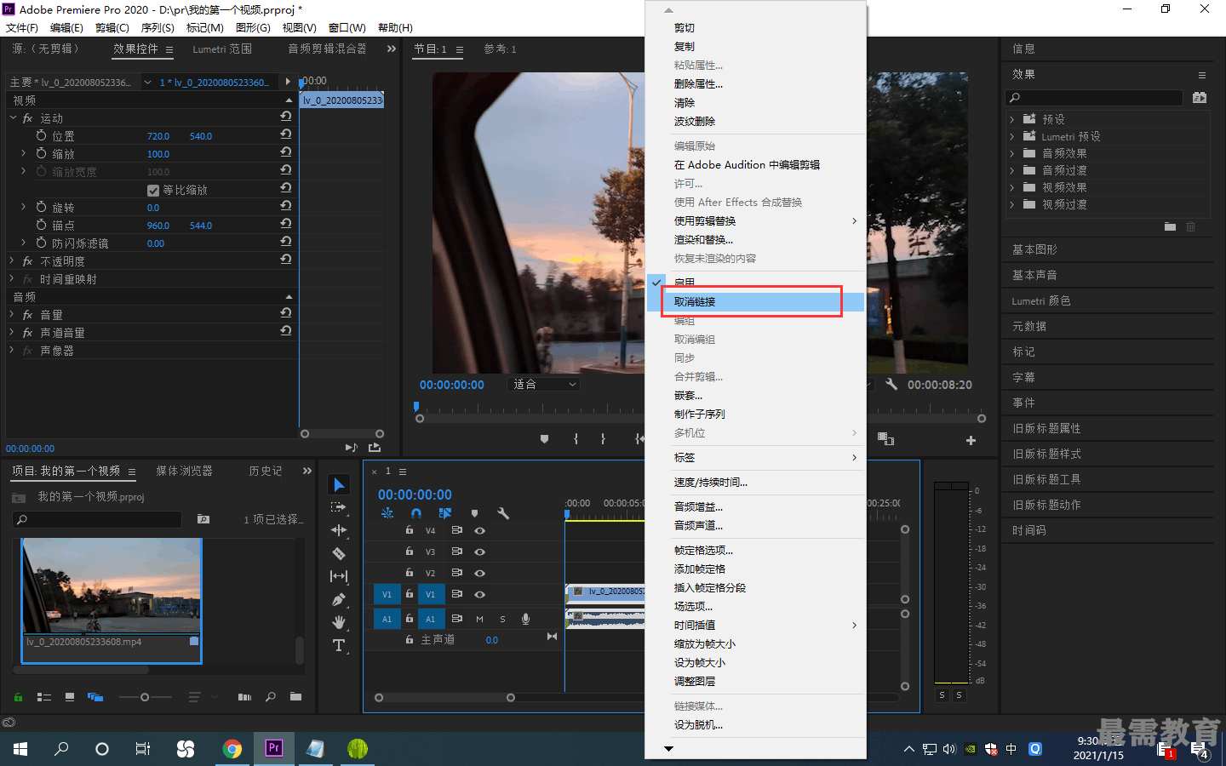Solo track A1 with S button

(502, 619)
